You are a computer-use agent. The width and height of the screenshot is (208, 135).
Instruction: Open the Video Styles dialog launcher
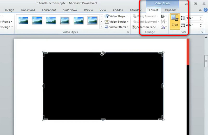click(128, 32)
